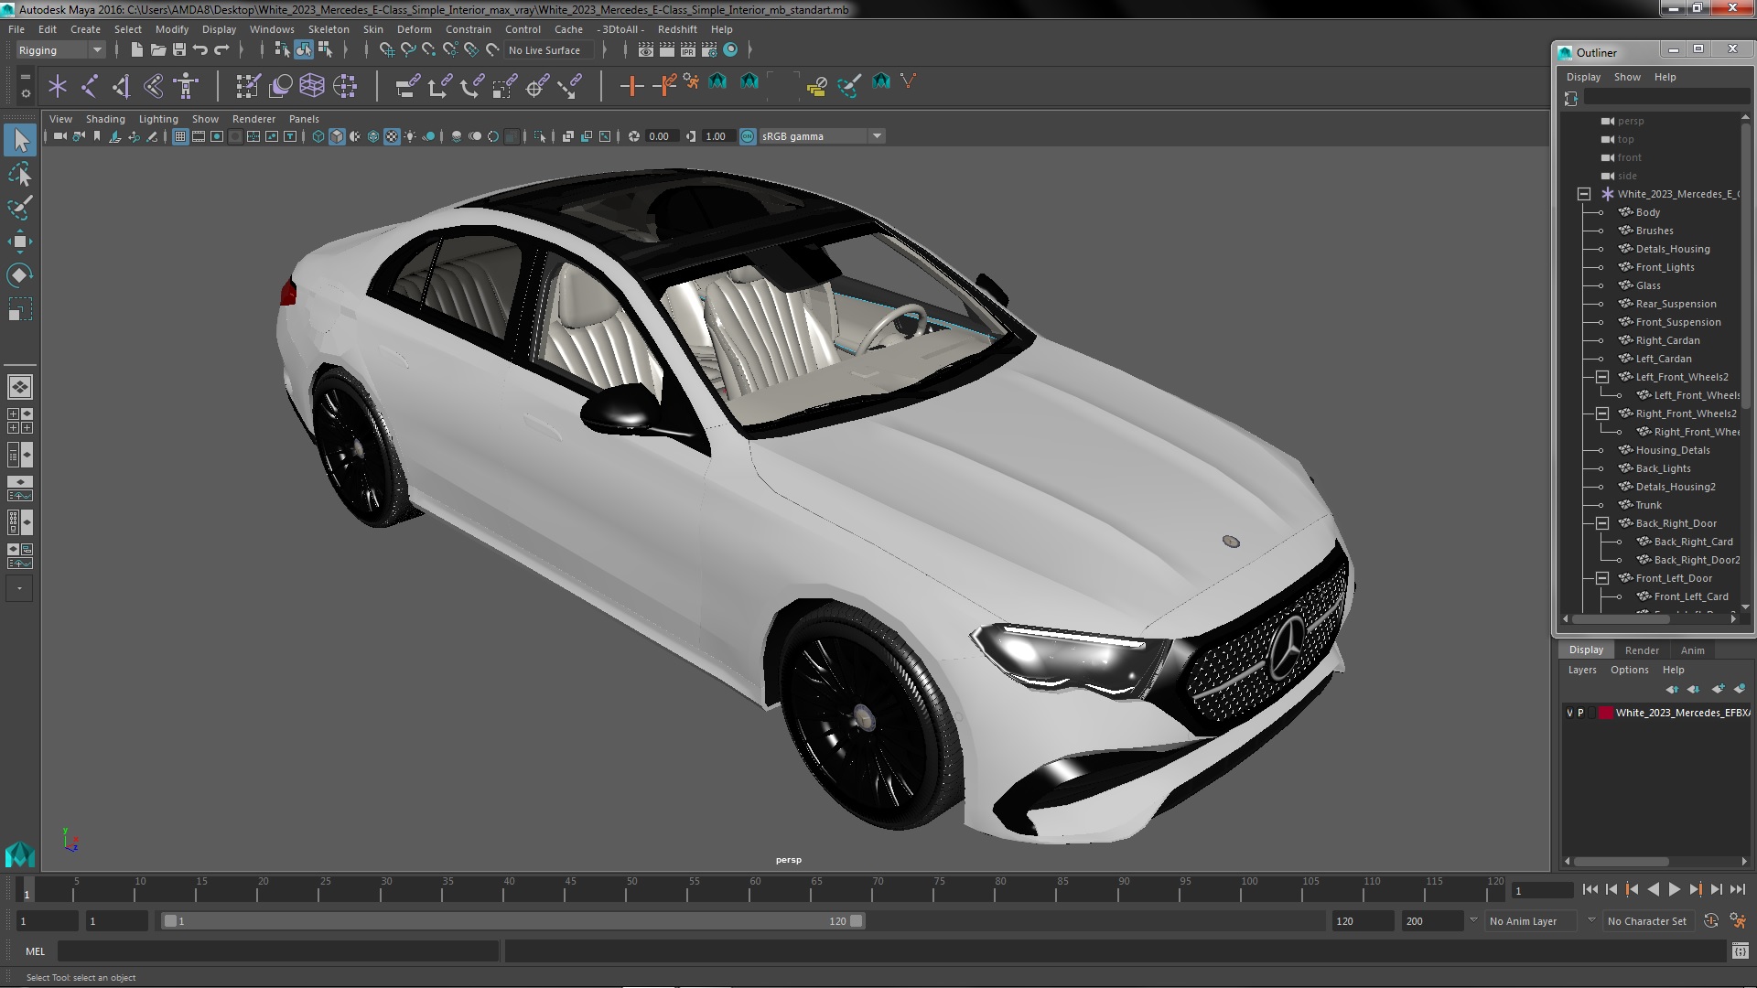
Task: Toggle viewport grid display icon
Action: pyautogui.click(x=180, y=136)
